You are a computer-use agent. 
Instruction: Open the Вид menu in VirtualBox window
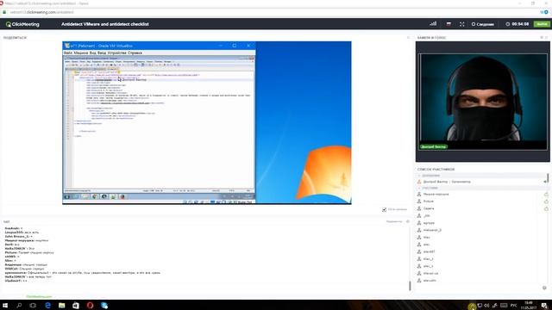pos(92,53)
